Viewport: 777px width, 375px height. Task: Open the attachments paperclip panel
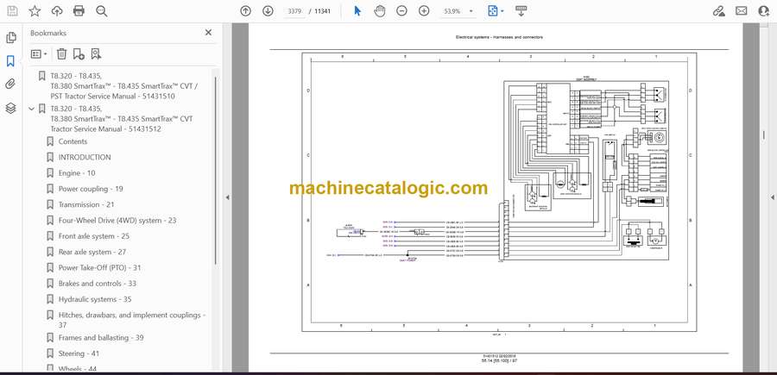click(x=10, y=84)
